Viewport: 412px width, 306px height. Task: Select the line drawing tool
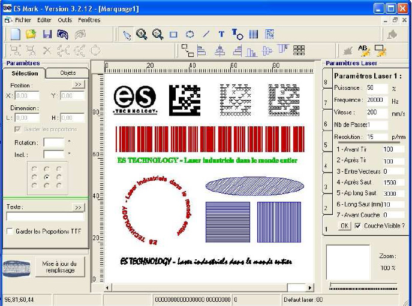pos(206,34)
